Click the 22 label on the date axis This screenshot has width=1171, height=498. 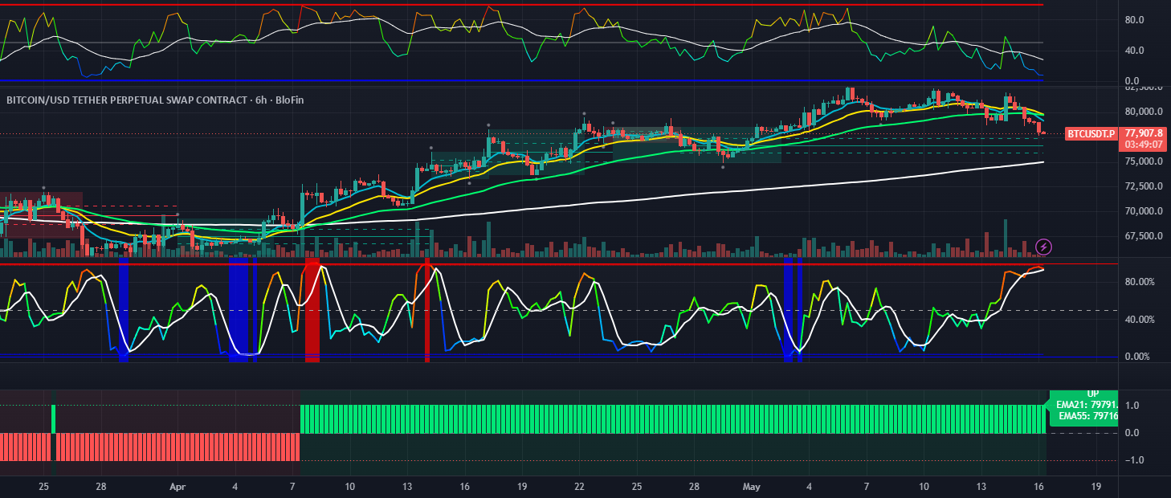point(579,487)
